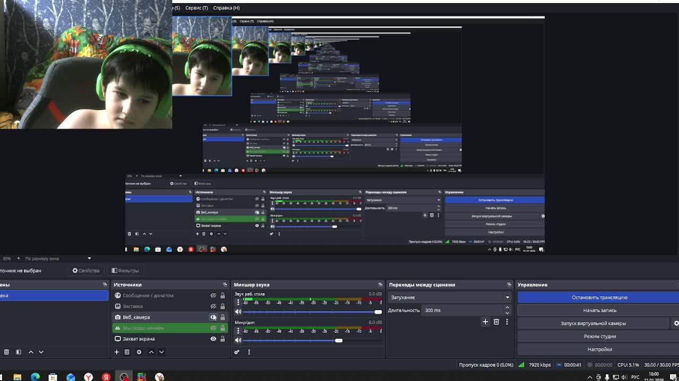Open virtual camera settings gear

pos(676,323)
